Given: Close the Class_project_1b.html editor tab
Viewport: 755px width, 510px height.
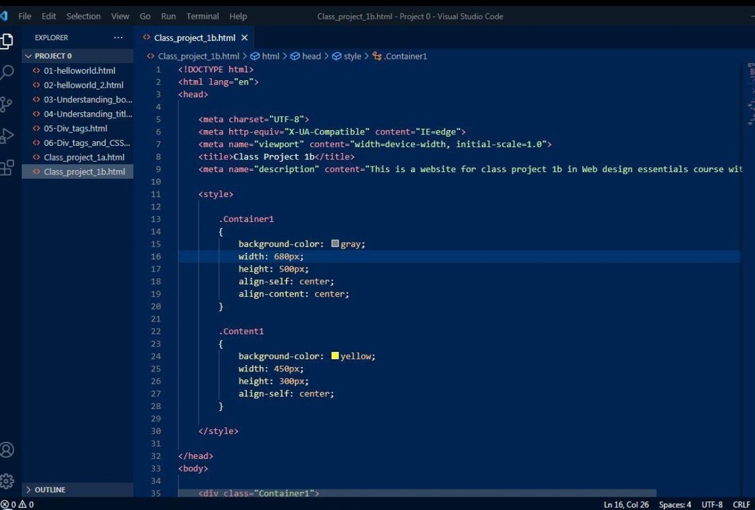Looking at the screenshot, I should point(244,38).
